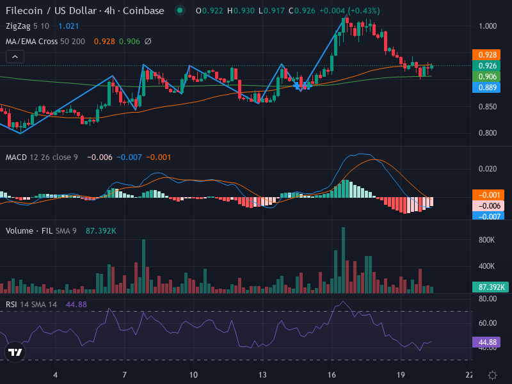Click the 60.00 RSI axis label
Screen dimensions: 512x384
(x=488, y=323)
